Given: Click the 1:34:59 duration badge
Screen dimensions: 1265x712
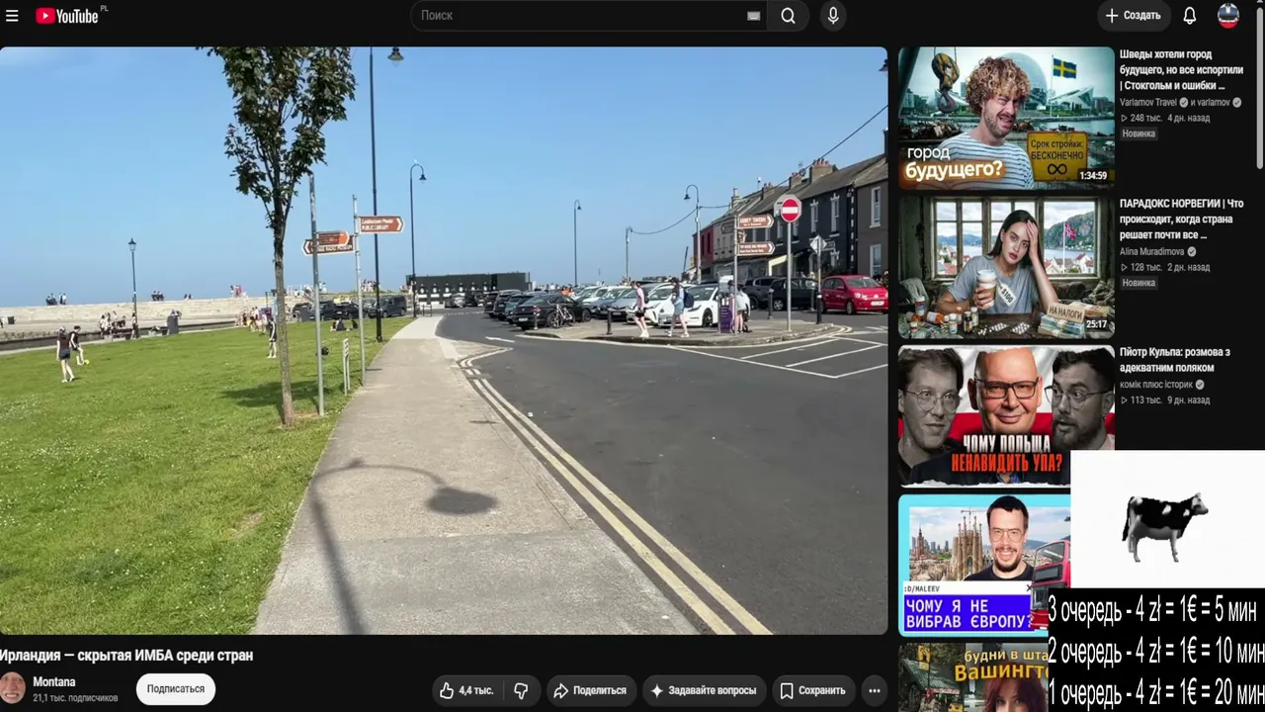Looking at the screenshot, I should (1093, 176).
